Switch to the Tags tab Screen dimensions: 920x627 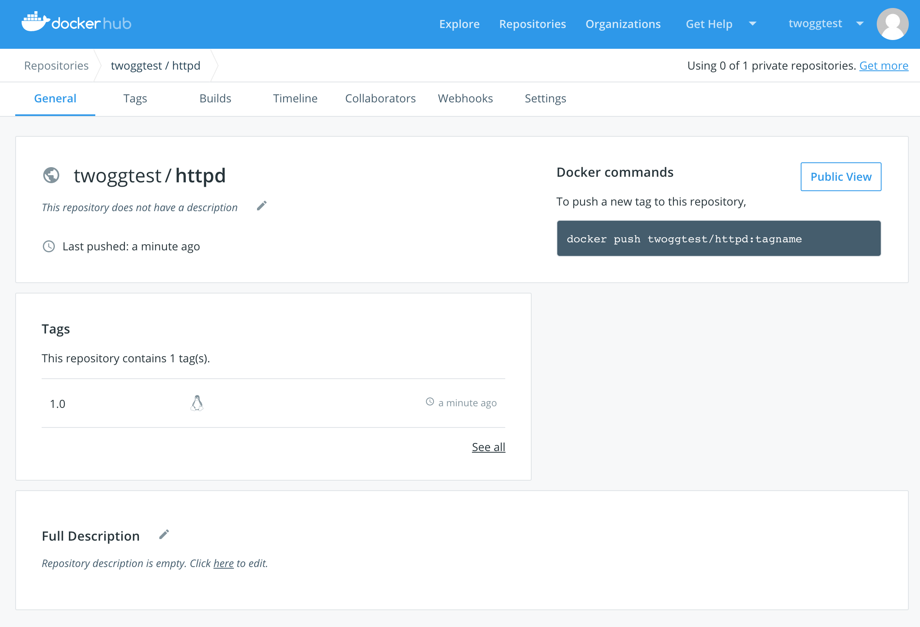tap(135, 98)
